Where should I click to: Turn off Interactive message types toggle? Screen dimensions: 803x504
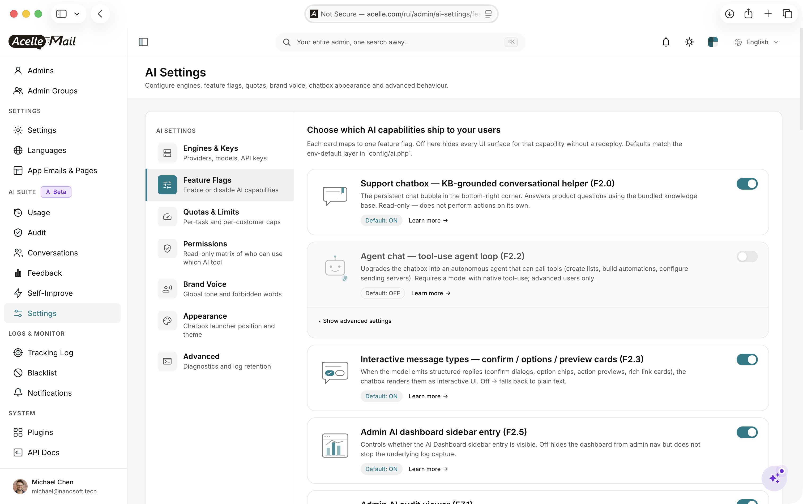click(x=747, y=359)
